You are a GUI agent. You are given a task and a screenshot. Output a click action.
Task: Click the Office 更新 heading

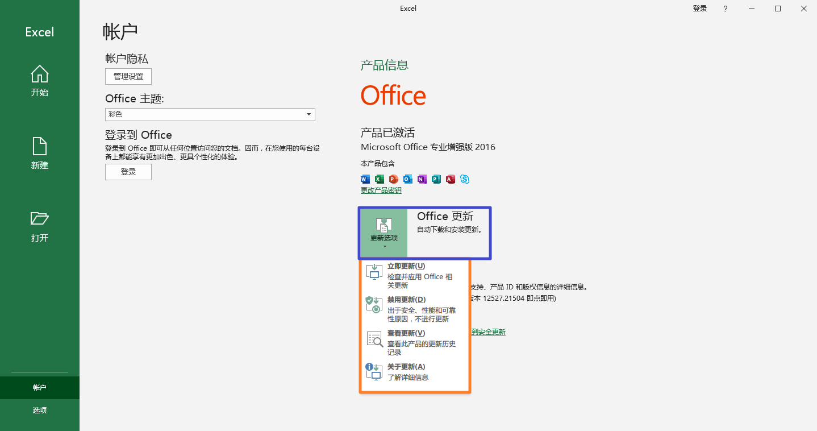point(445,217)
